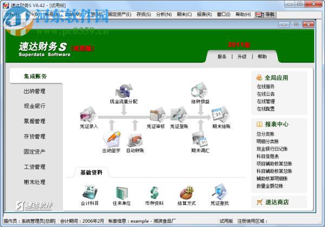Viewport: 325px width, 227px height.
Task: Click the 全局应用 header icon
Action: [x=259, y=77]
